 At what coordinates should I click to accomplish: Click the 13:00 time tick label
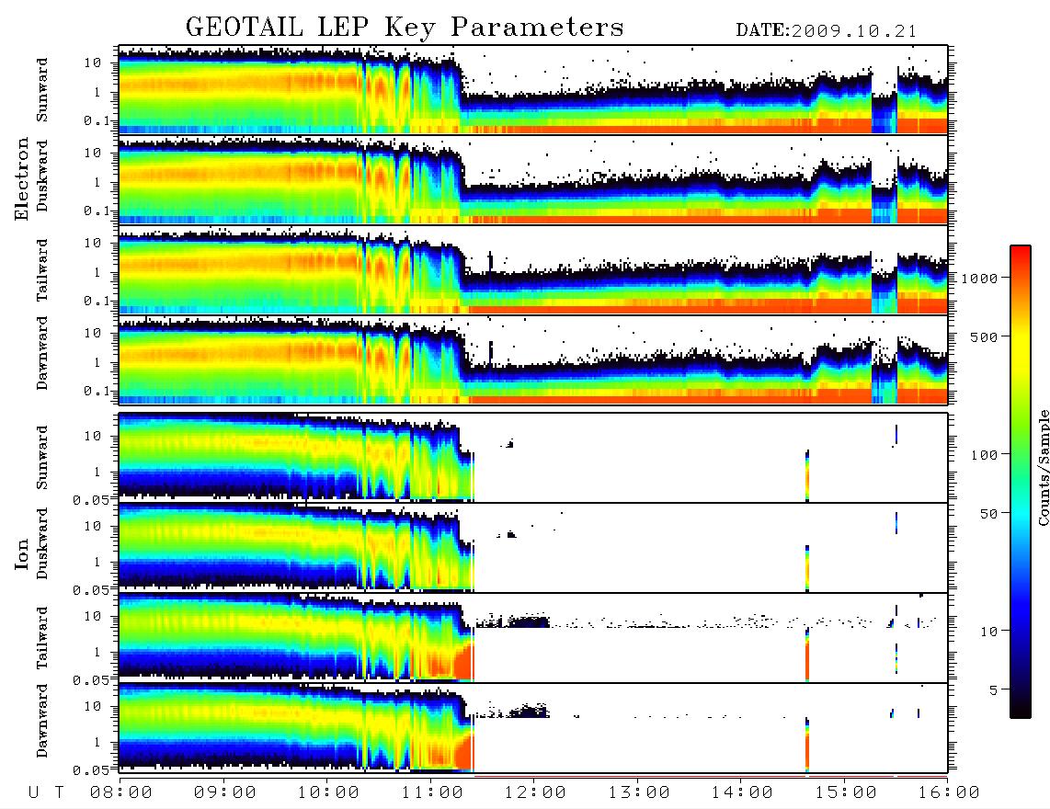point(639,792)
